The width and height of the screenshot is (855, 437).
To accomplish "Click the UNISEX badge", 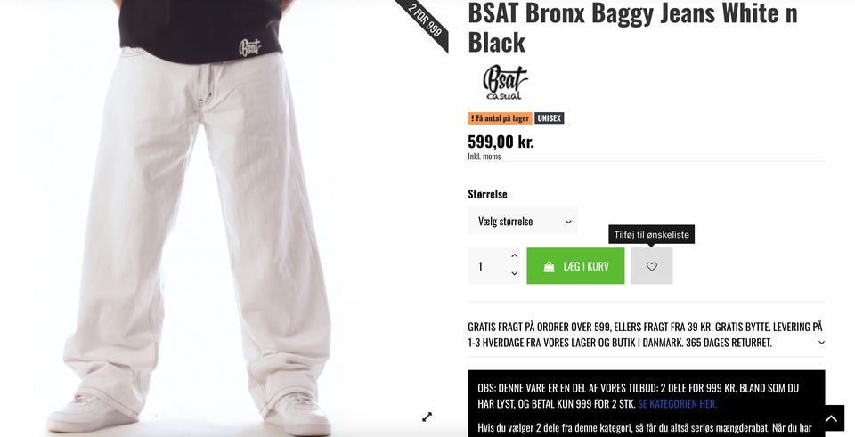I will [550, 118].
